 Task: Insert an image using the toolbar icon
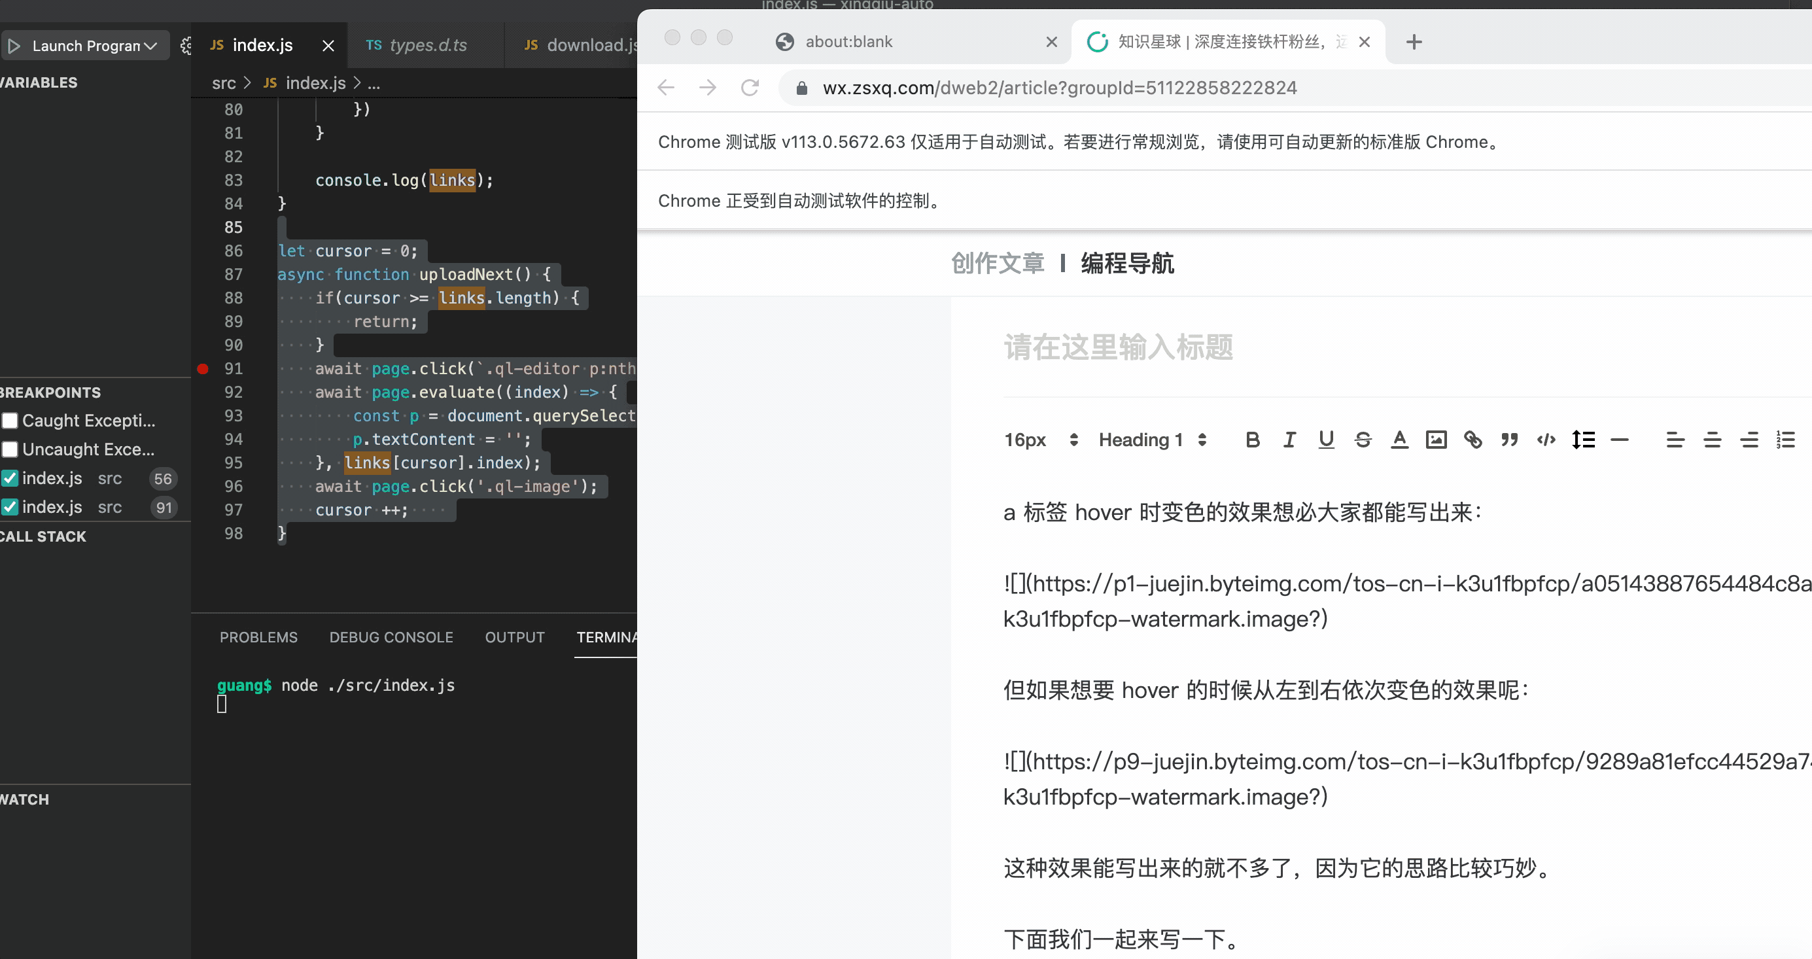pos(1436,440)
